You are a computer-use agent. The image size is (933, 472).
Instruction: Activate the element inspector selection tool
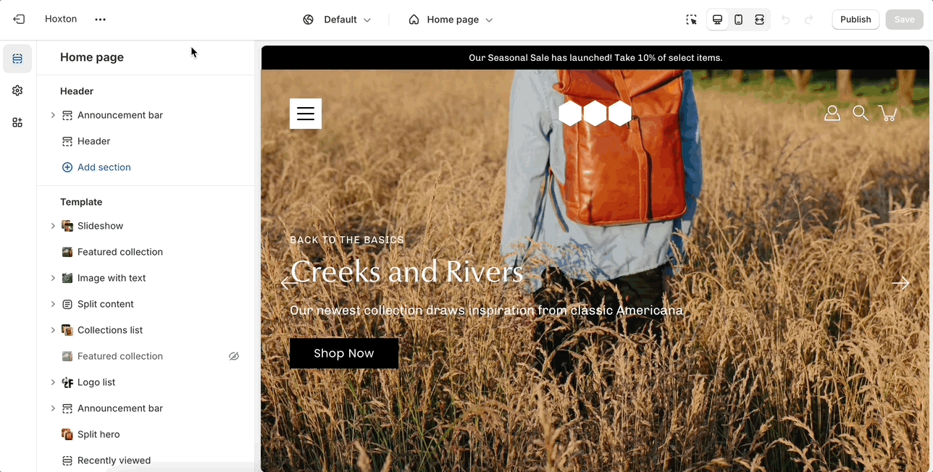pos(692,20)
